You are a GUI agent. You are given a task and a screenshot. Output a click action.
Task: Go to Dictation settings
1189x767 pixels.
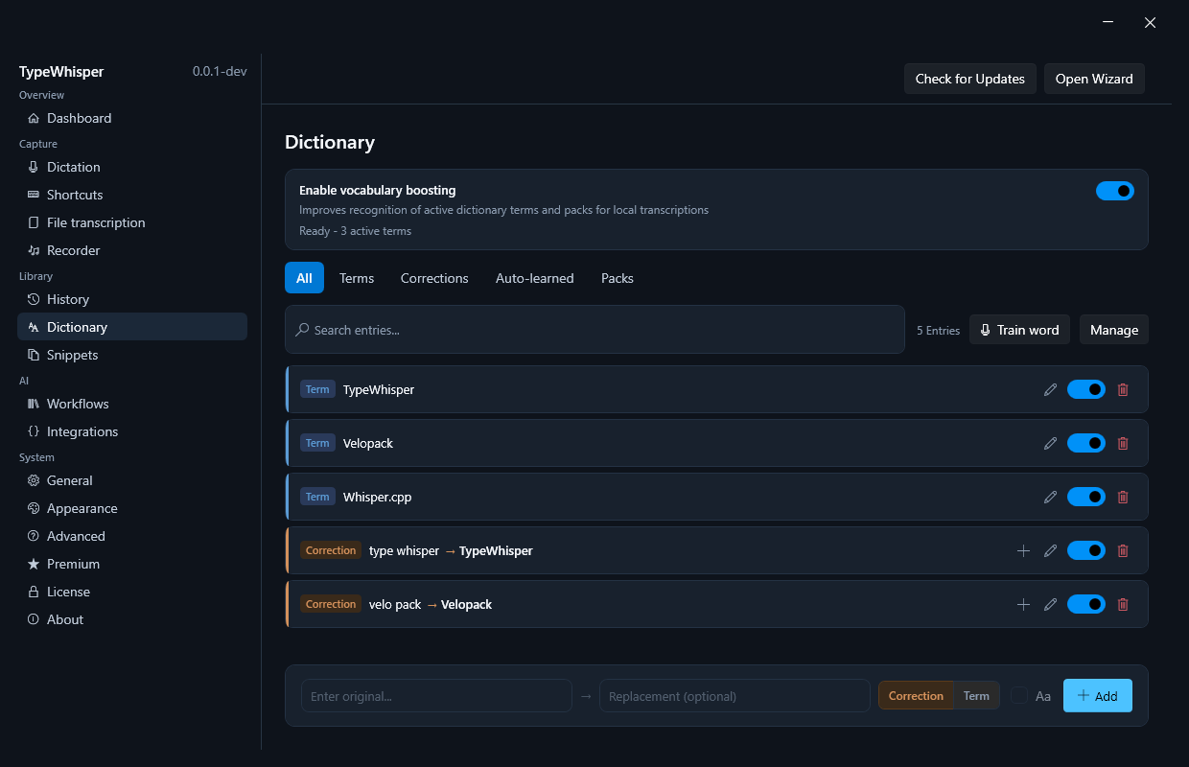(132, 167)
